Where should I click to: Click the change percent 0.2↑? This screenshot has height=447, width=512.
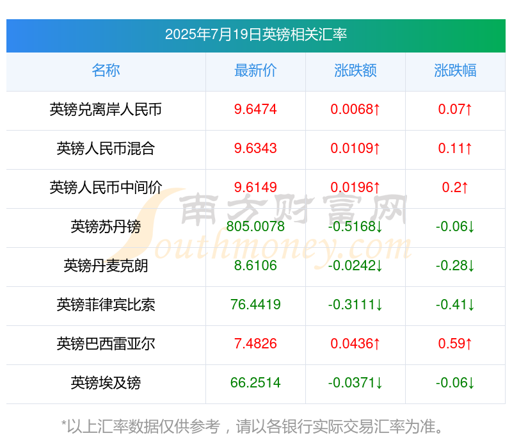click(455, 188)
